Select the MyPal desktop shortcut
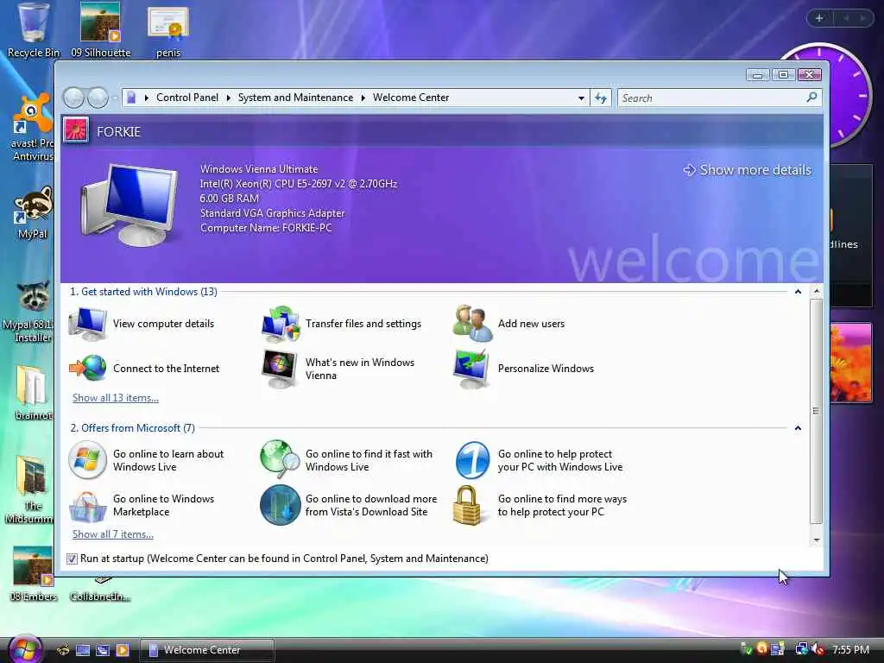884x663 pixels. pos(33,213)
